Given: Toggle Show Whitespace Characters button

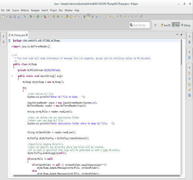Looking at the screenshot, I should (101, 17).
